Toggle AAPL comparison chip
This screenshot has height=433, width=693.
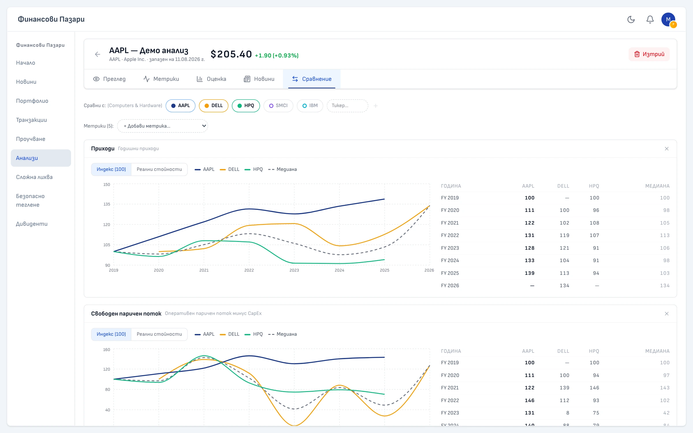[x=180, y=106]
